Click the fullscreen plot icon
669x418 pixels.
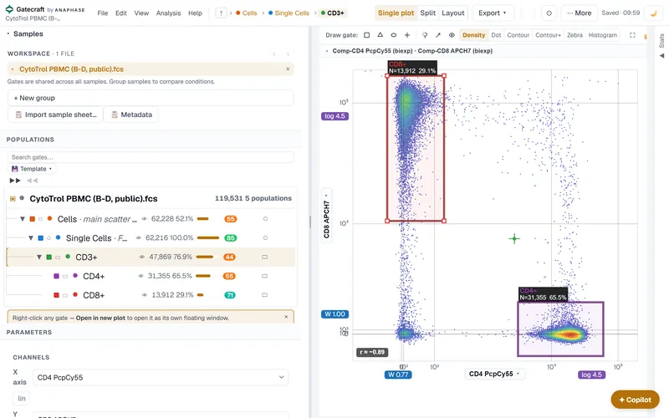pos(632,35)
